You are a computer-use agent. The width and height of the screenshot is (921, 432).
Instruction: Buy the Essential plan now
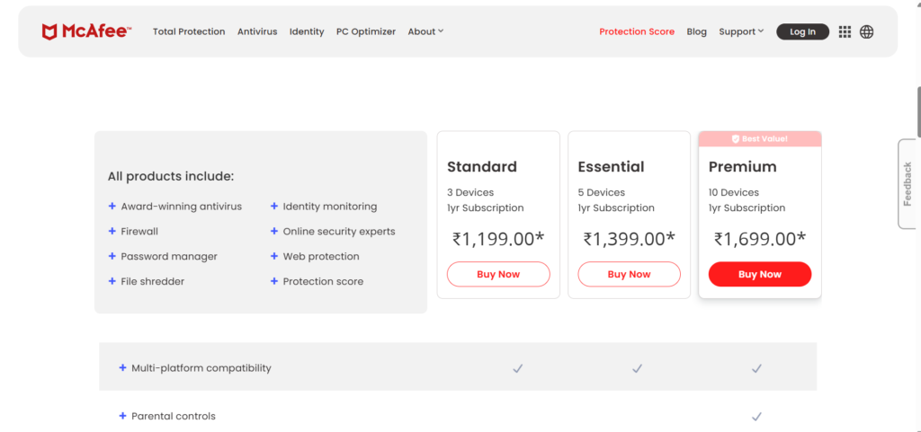pos(629,274)
